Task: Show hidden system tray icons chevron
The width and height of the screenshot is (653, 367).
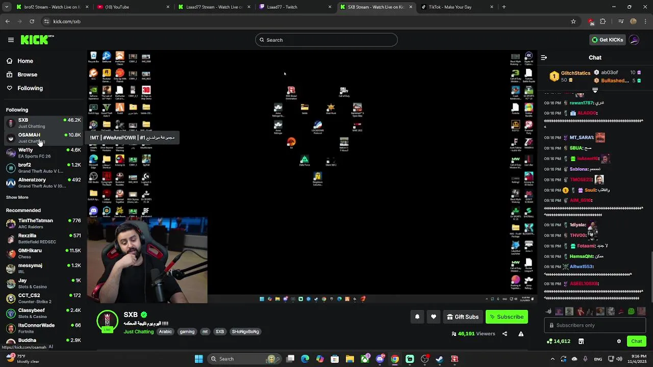Action: pyautogui.click(x=552, y=359)
